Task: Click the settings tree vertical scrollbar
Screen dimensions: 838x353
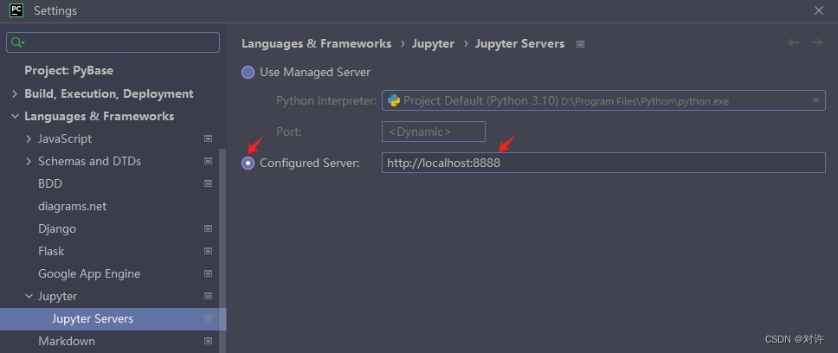Action: (222, 251)
